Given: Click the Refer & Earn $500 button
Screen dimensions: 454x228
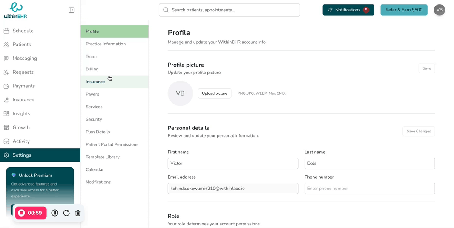Looking at the screenshot, I should point(404,10).
